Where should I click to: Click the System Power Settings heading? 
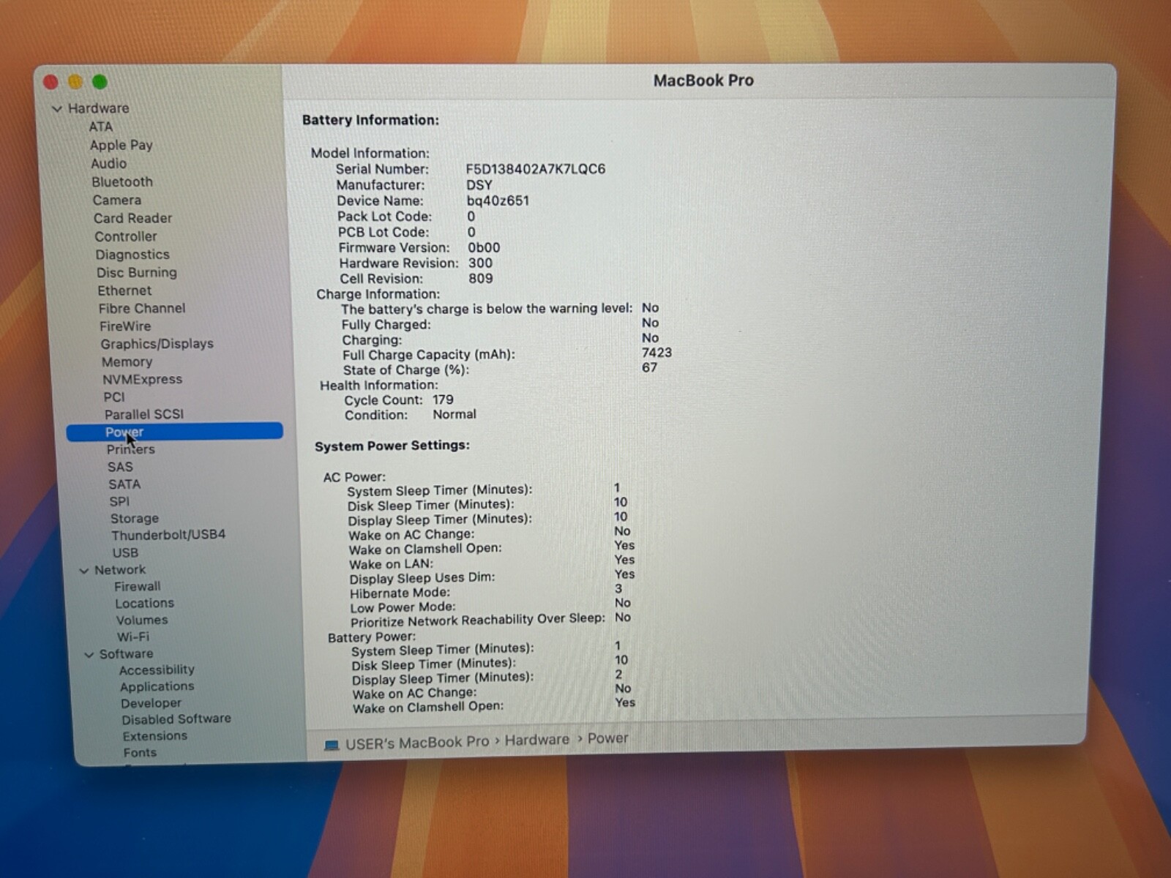pos(392,446)
